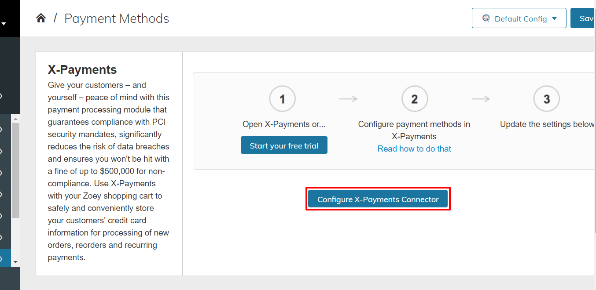
Task: Click the Payment Methods breadcrumb title
Action: (x=117, y=18)
